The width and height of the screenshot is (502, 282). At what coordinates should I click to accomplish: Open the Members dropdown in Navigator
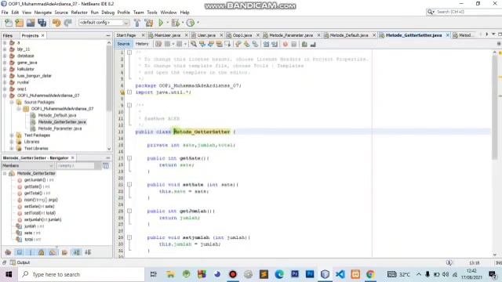(27, 165)
